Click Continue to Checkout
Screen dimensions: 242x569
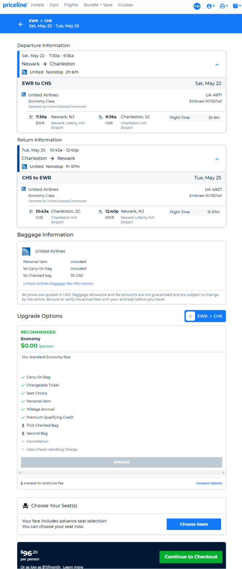click(x=191, y=557)
